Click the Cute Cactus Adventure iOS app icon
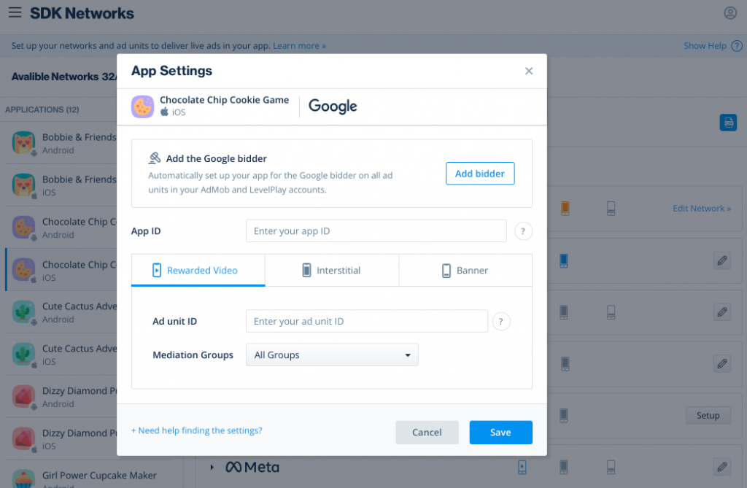Viewport: 747px width, 488px height. pos(23,355)
